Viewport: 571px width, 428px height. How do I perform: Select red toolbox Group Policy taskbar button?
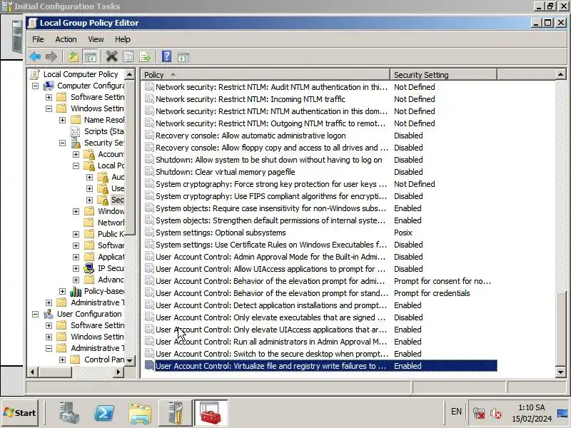point(211,413)
